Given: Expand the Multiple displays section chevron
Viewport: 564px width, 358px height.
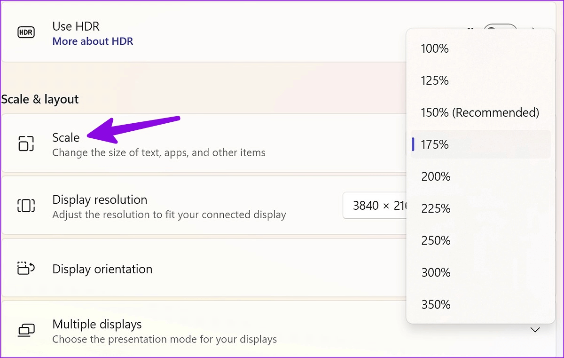Looking at the screenshot, I should pos(535,330).
